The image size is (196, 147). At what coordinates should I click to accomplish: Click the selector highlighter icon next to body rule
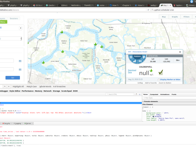pyautogui.click(x=148, y=111)
